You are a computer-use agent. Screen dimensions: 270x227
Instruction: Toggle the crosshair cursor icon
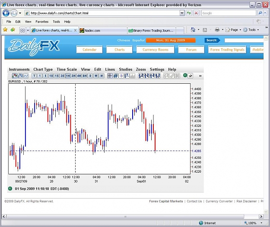point(110,76)
